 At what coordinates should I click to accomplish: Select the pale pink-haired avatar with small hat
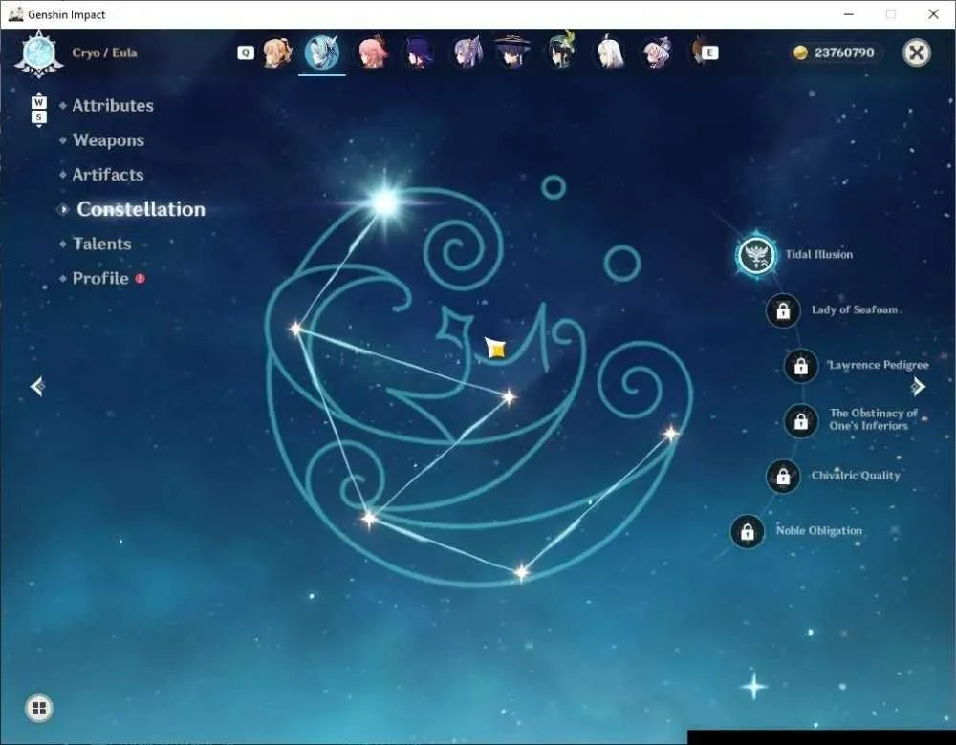point(657,53)
